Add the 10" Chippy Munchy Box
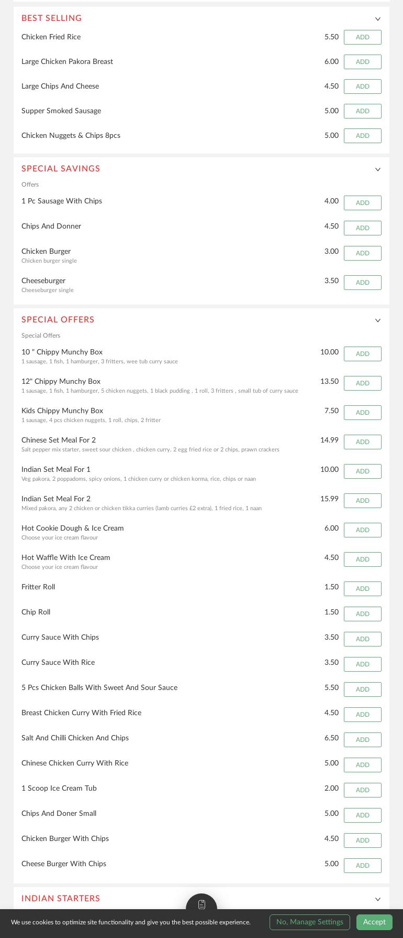 (362, 354)
